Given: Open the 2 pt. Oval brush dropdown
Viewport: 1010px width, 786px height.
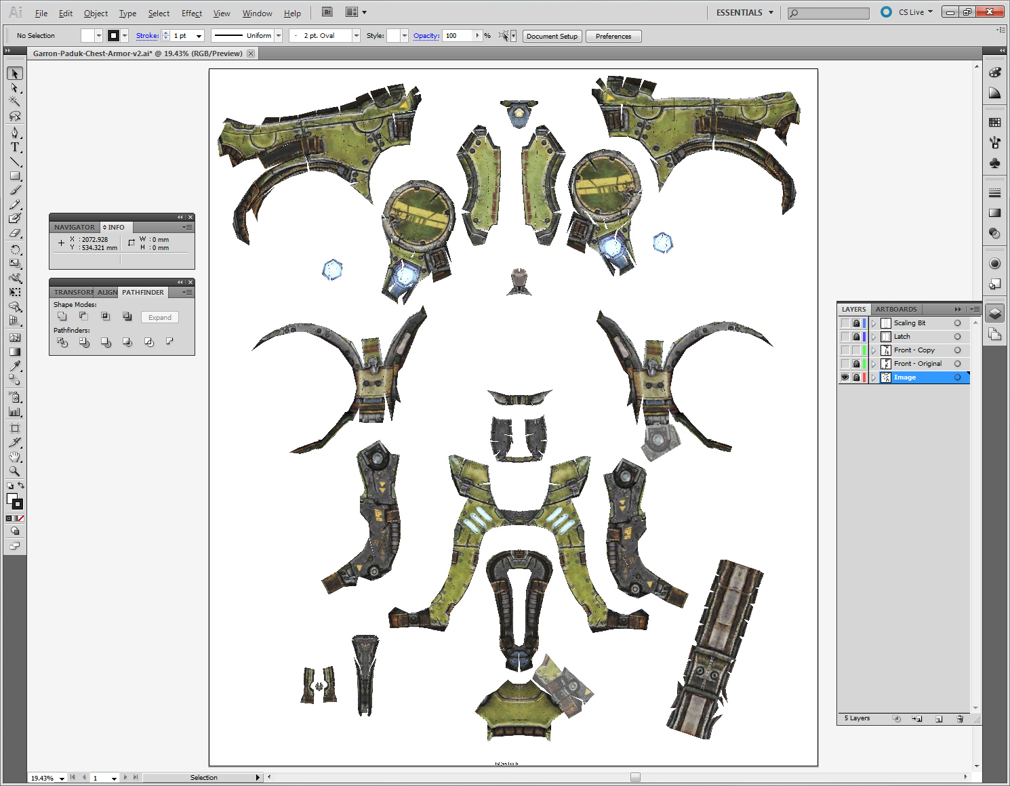Looking at the screenshot, I should pyautogui.click(x=356, y=36).
